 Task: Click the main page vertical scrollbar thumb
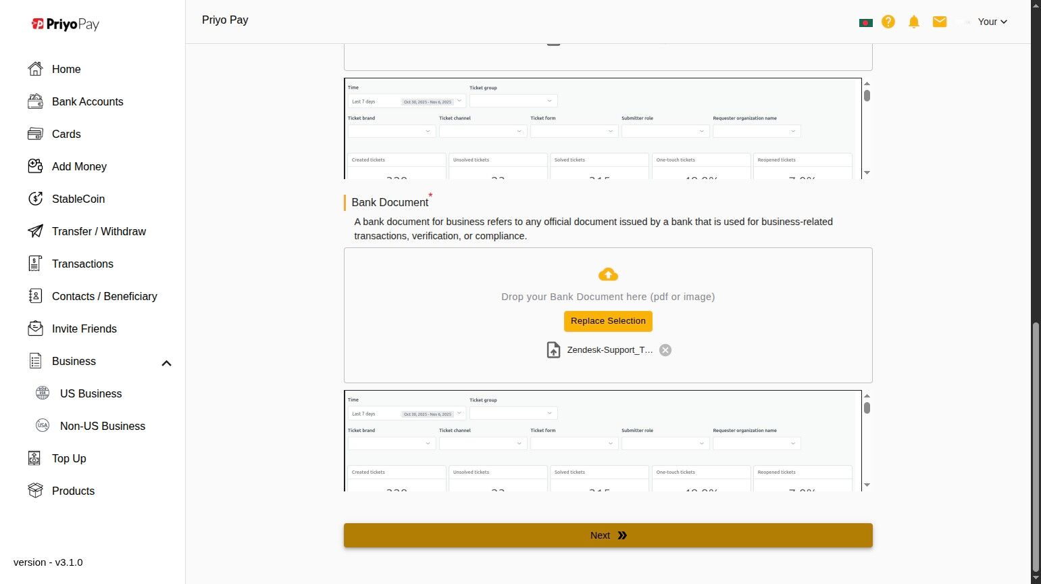pos(1036,447)
